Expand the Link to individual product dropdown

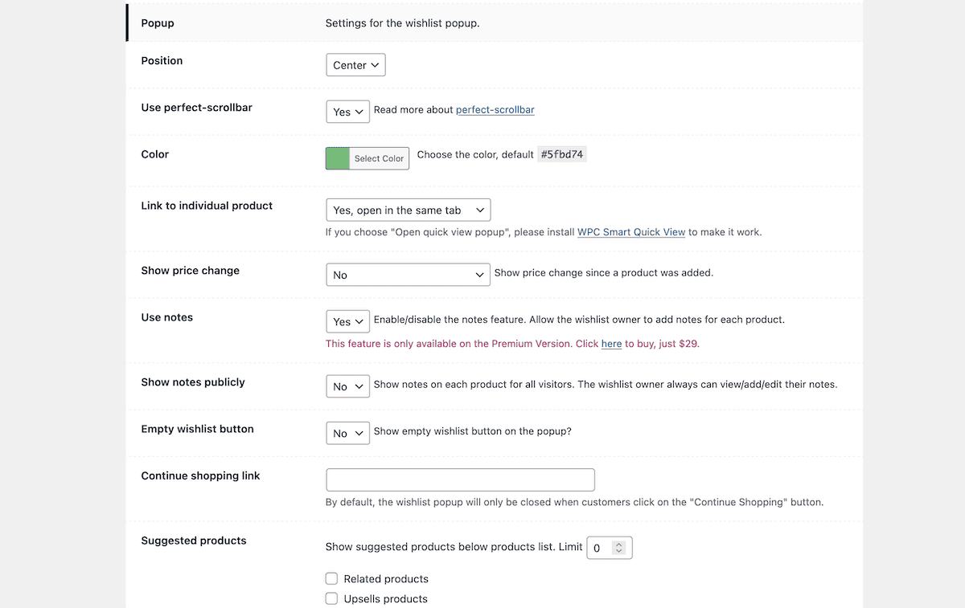tap(408, 210)
